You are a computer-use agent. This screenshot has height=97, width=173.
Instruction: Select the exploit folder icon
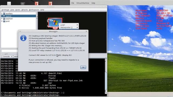tap(4, 16)
